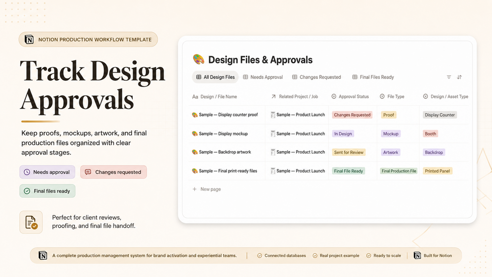Open the File Type column header menu
Viewport: 492px width, 277px height.
point(392,96)
